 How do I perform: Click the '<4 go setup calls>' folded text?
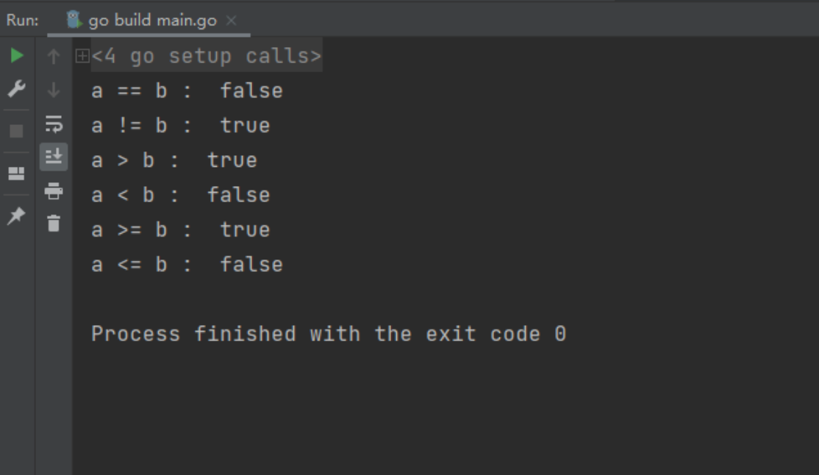click(x=207, y=55)
